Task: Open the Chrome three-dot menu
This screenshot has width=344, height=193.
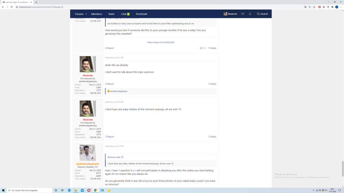Action: pos(341,7)
